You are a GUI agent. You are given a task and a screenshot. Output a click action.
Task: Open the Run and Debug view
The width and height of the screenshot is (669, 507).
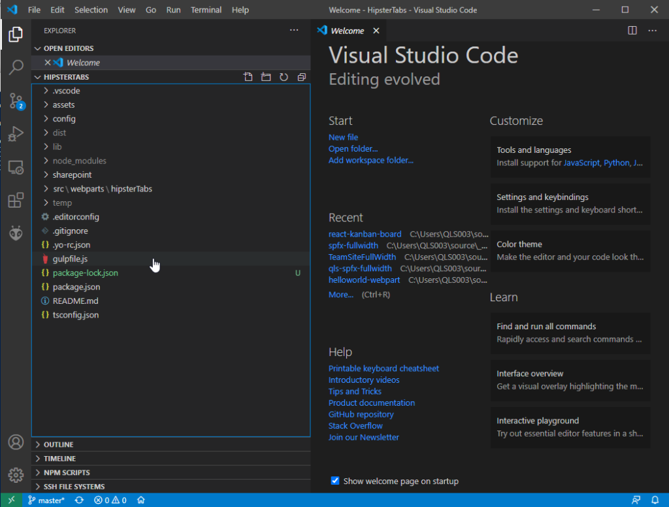pyautogui.click(x=16, y=133)
